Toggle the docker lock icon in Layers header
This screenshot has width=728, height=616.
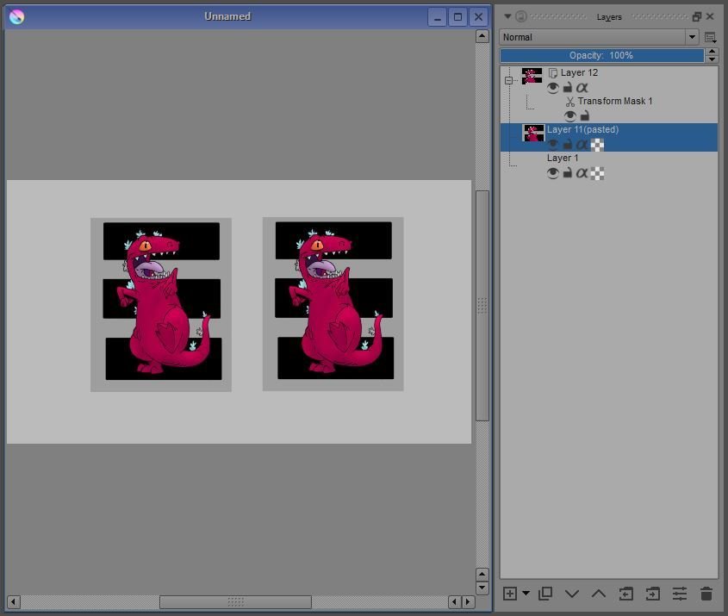[521, 16]
